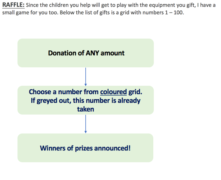Click the word 'taken' in the middle box
The image size is (221, 180).
point(86,109)
